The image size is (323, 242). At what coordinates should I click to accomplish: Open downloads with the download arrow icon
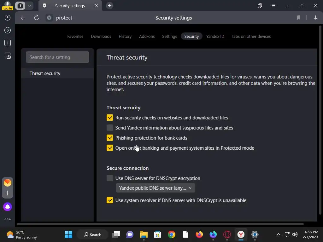315,18
